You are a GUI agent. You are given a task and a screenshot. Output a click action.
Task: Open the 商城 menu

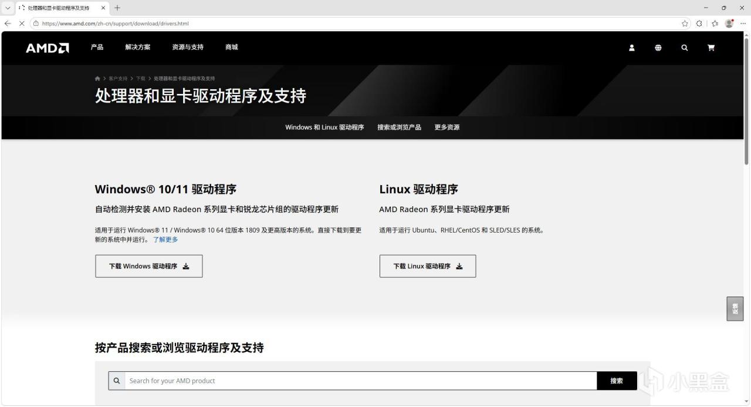pyautogui.click(x=232, y=47)
